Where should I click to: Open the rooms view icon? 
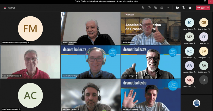tap(162, 8)
